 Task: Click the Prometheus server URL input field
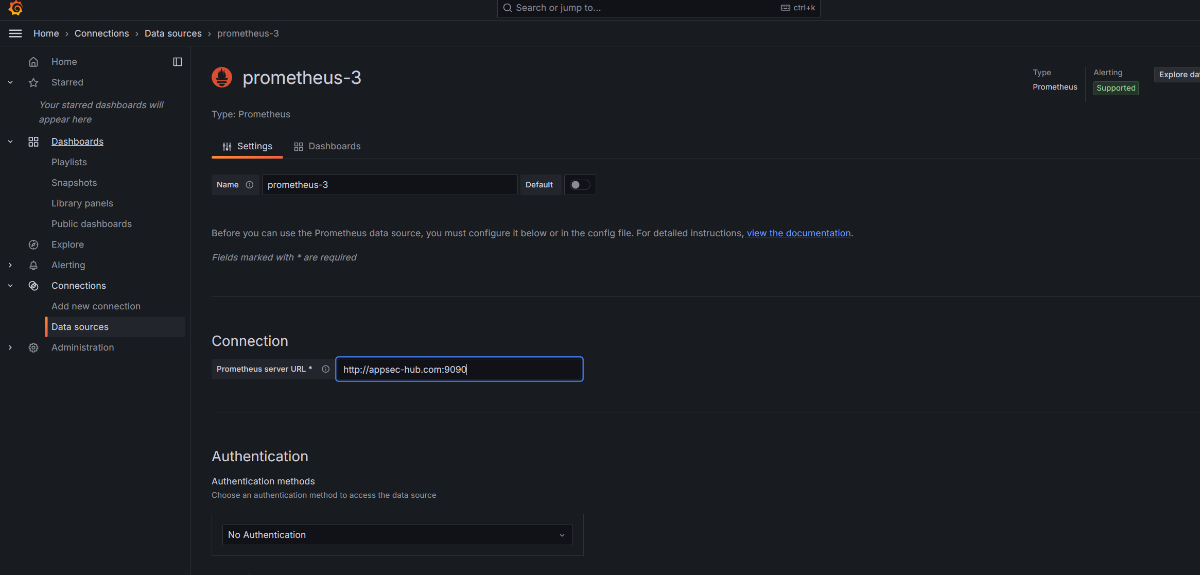tap(459, 369)
